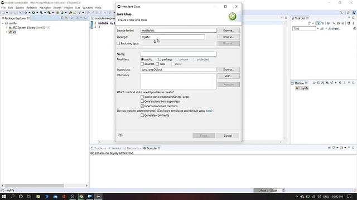Click Open Console icon in Console toolbar

point(341,148)
